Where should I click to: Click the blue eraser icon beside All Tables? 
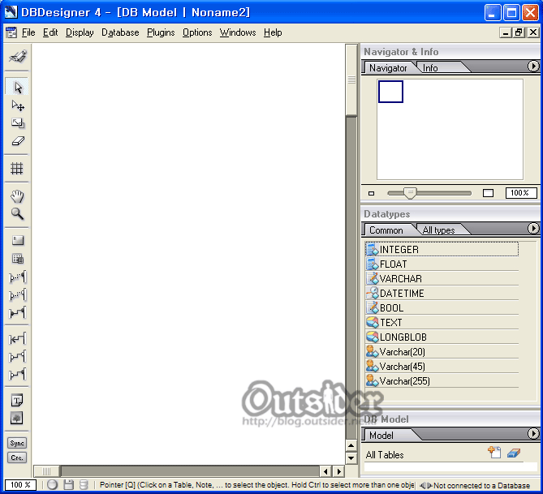click(514, 453)
